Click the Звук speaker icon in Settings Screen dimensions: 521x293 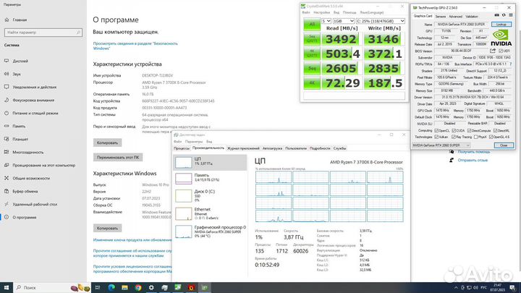7,74
